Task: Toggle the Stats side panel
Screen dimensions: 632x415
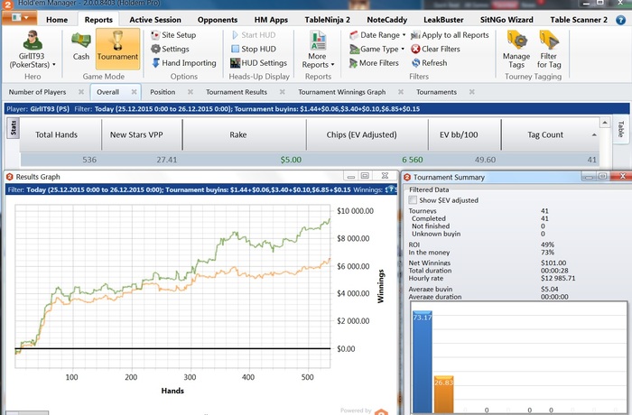Action: pyautogui.click(x=14, y=128)
